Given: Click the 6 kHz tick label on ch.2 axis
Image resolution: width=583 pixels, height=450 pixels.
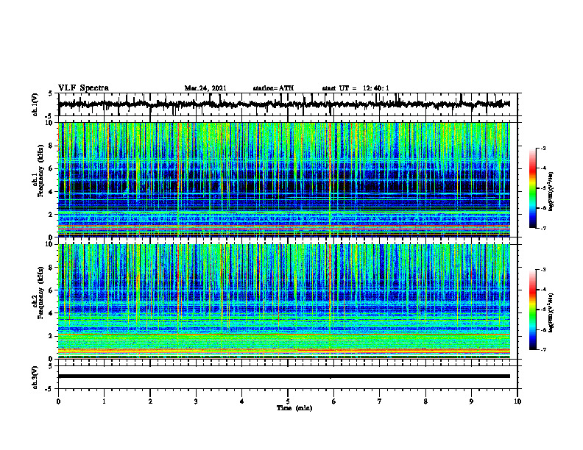Looking at the screenshot, I should coord(51,290).
